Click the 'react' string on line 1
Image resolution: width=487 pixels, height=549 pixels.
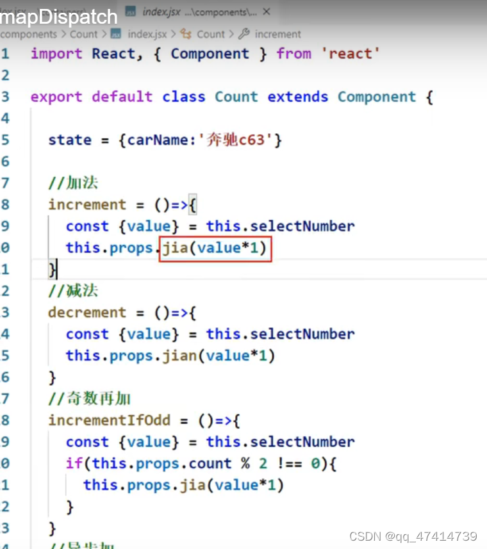[350, 54]
